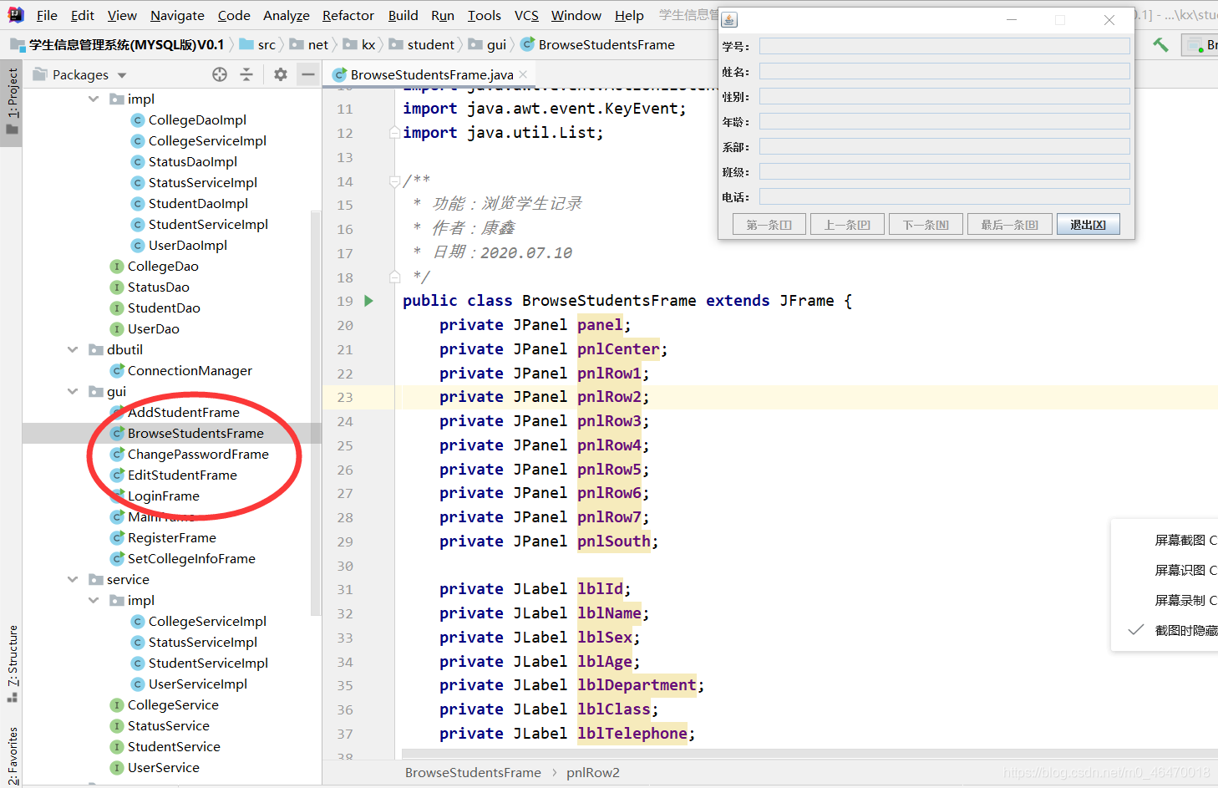Click the 退出[X] button in dialog
The width and height of the screenshot is (1218, 788).
1088,225
